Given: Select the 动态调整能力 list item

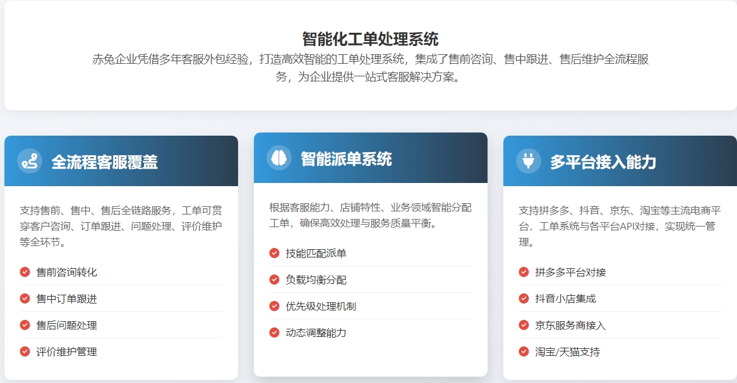Looking at the screenshot, I should click(316, 333).
